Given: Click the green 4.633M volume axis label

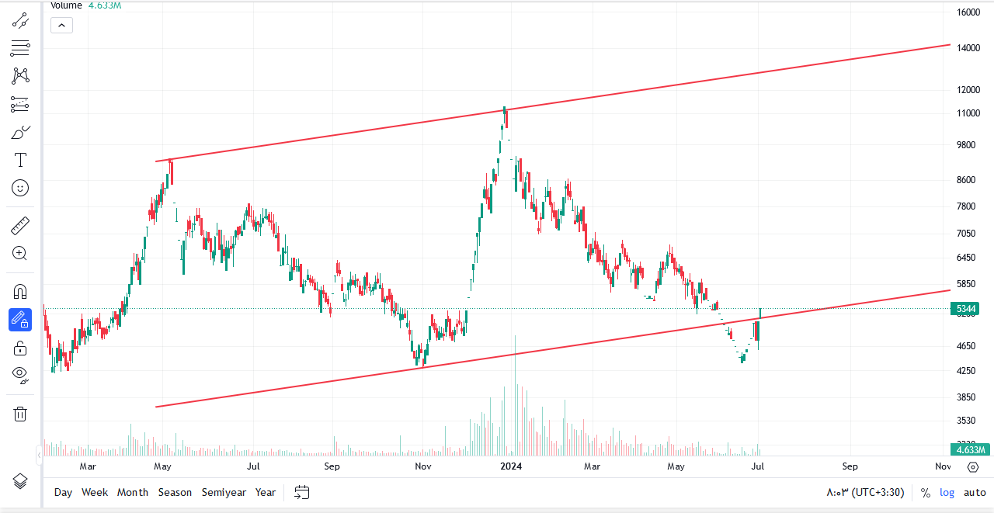Looking at the screenshot, I should coord(971,449).
